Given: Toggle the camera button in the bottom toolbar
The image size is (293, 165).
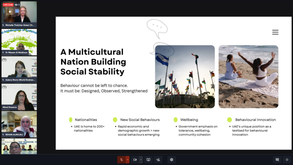Looking at the screenshot, I should point(135,160).
